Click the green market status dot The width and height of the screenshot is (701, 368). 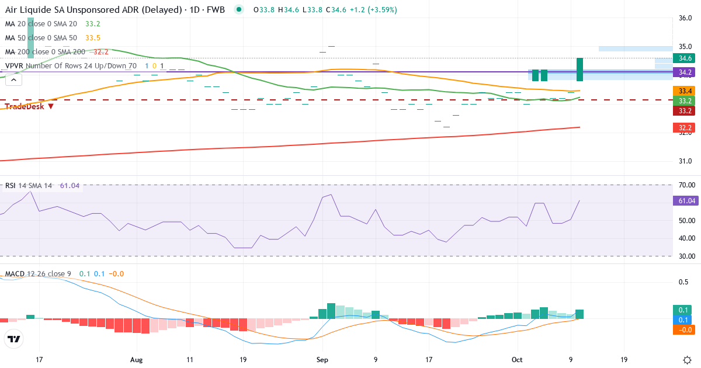(238, 9)
